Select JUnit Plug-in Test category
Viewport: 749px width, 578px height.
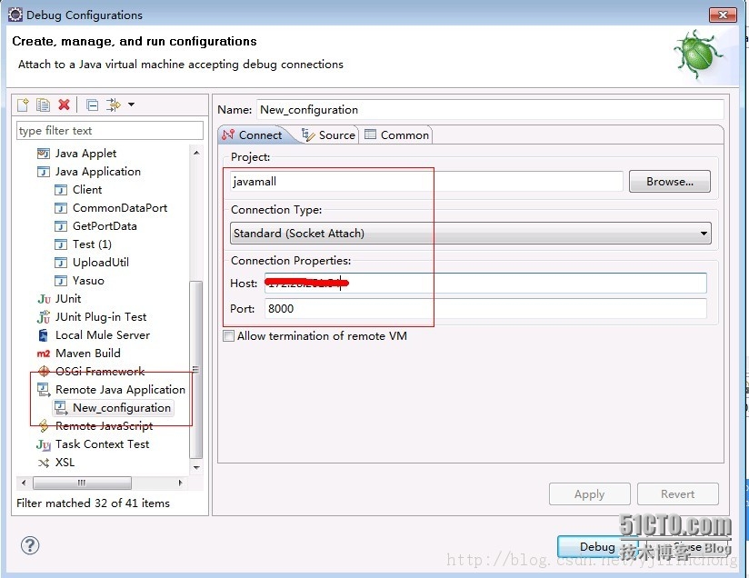point(101,316)
